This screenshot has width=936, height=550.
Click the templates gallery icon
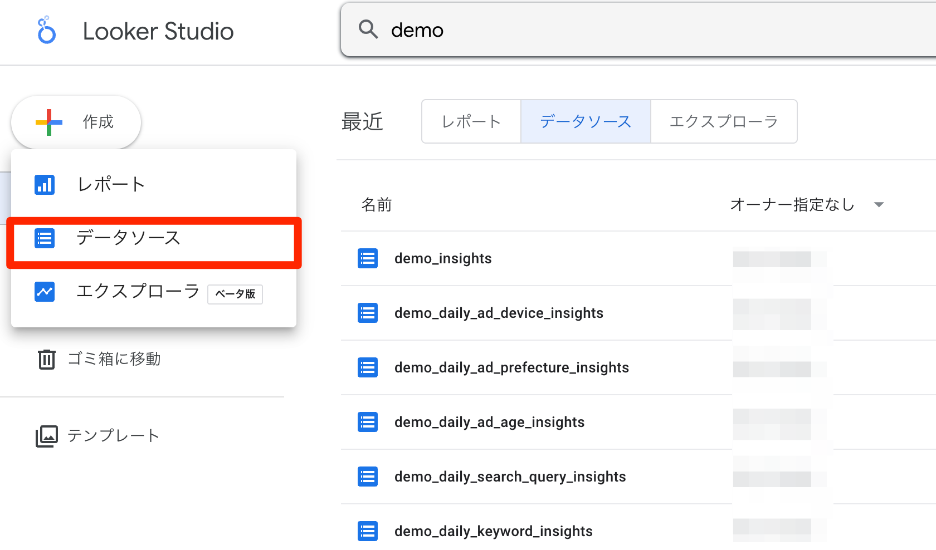46,436
